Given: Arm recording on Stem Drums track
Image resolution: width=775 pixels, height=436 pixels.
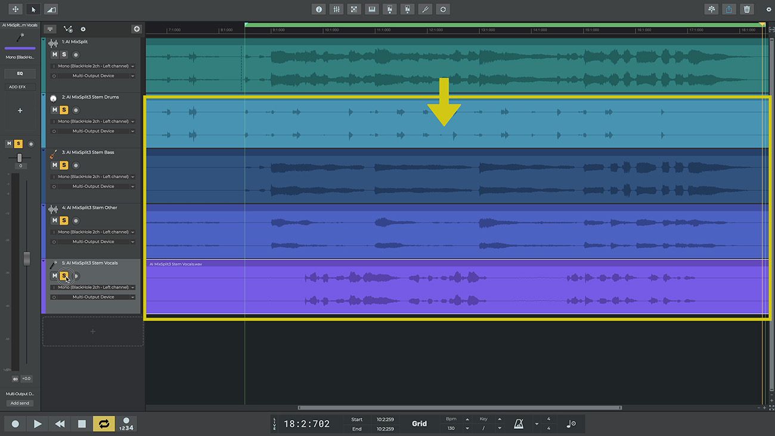Looking at the screenshot, I should point(76,110).
